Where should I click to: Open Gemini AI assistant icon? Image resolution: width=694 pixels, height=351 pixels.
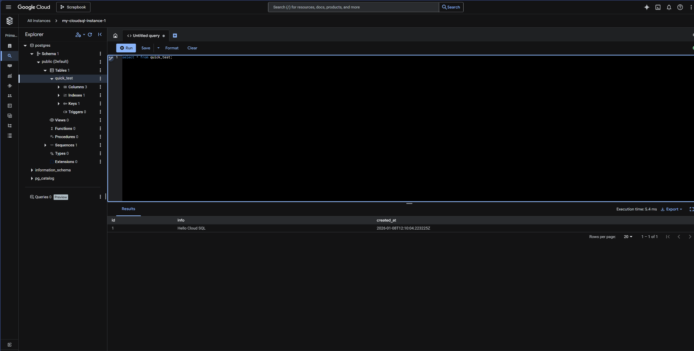(647, 7)
